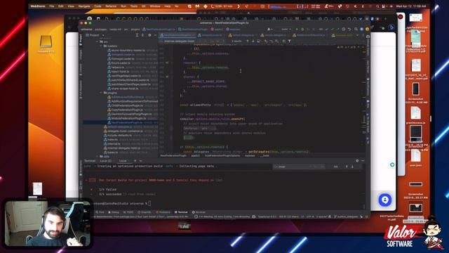Collapse the src folder

pyautogui.click(x=98, y=42)
